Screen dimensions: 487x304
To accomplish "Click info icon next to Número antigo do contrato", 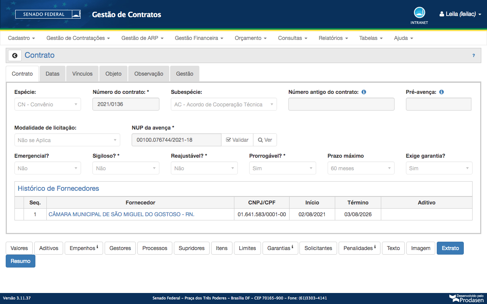I will coord(364,92).
